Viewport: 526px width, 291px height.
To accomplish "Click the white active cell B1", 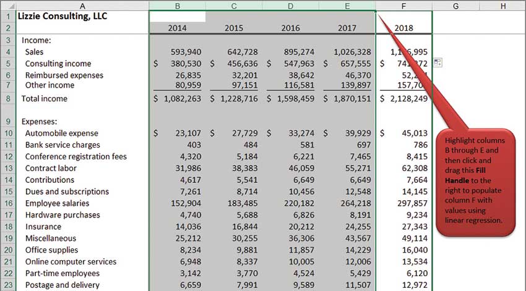I will (177, 17).
